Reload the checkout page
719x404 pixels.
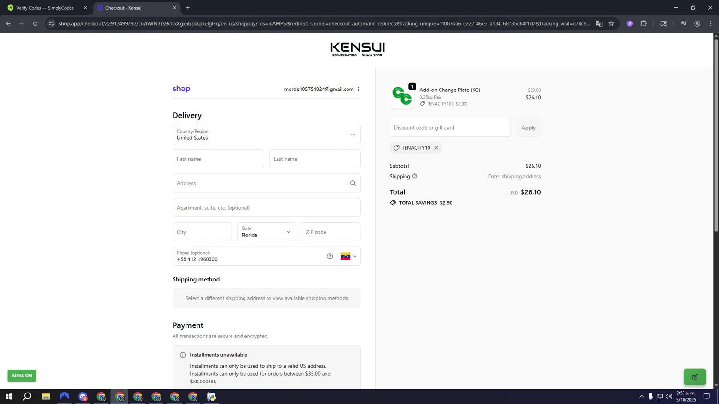click(x=35, y=23)
